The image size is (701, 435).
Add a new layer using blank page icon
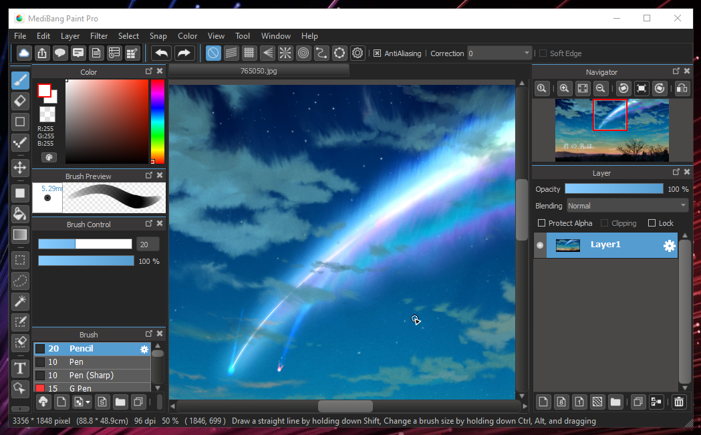click(543, 402)
